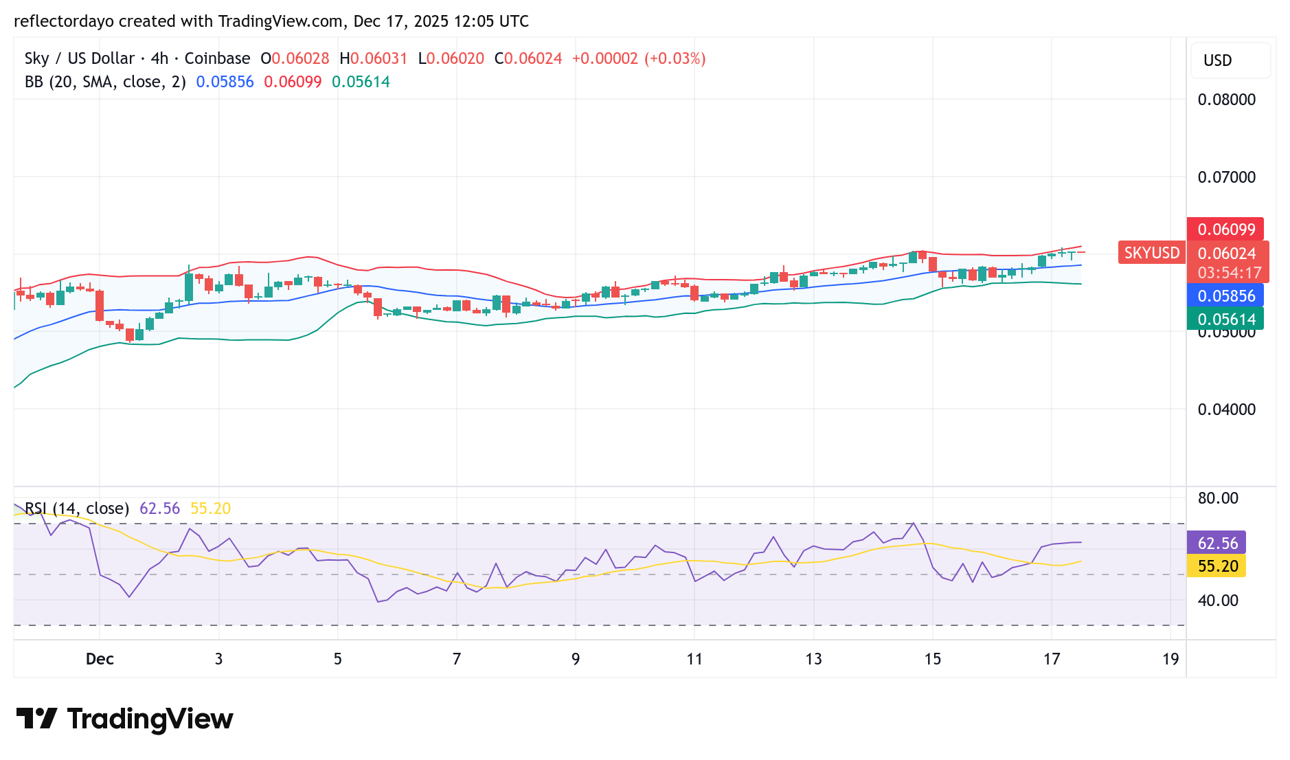This screenshot has height=760, width=1290.
Task: Click the TradingView logo
Action: (124, 719)
